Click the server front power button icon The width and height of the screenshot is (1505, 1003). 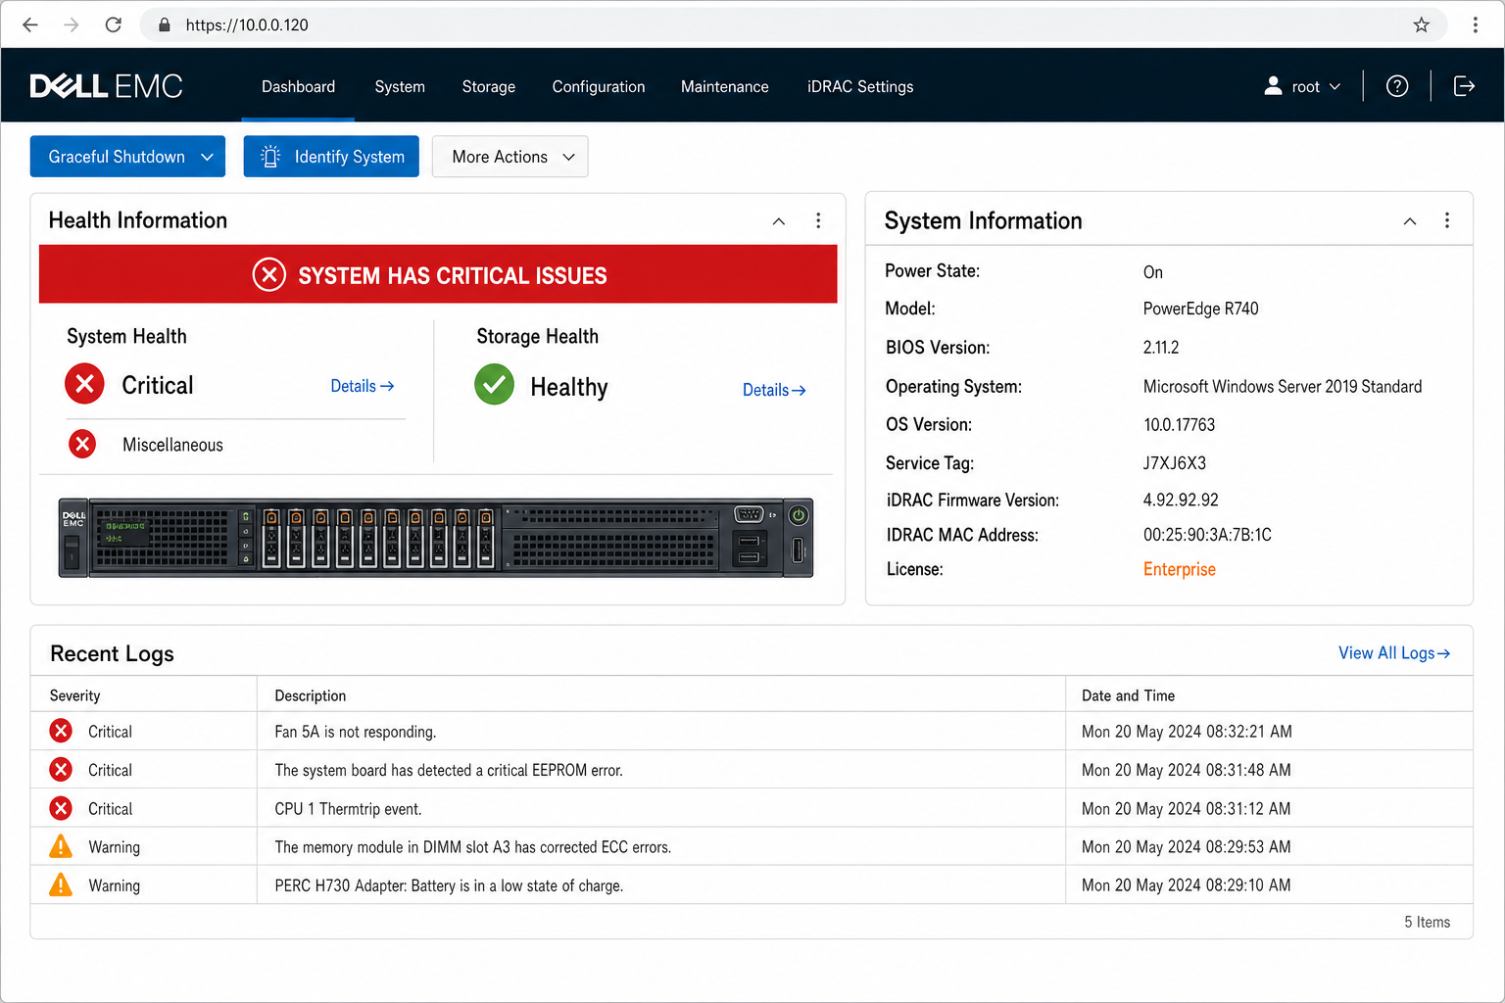[x=799, y=515]
